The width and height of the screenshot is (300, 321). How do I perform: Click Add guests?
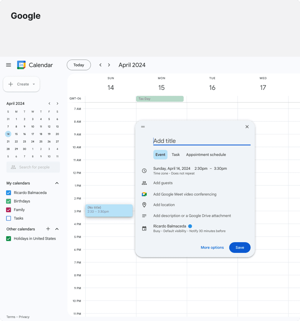point(163,183)
